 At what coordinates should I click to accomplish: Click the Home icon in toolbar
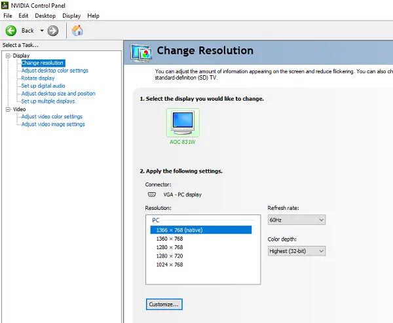pyautogui.click(x=77, y=31)
